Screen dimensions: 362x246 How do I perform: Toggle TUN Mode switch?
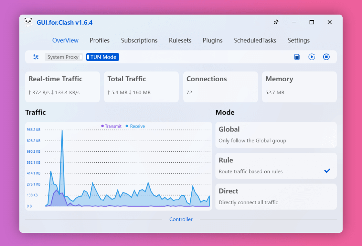click(102, 57)
